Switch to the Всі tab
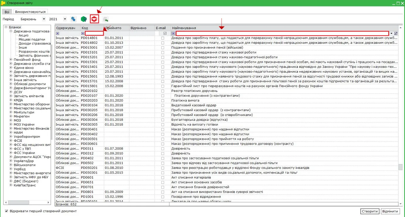Viewport: 405px width, 217px height. (x=7, y=12)
